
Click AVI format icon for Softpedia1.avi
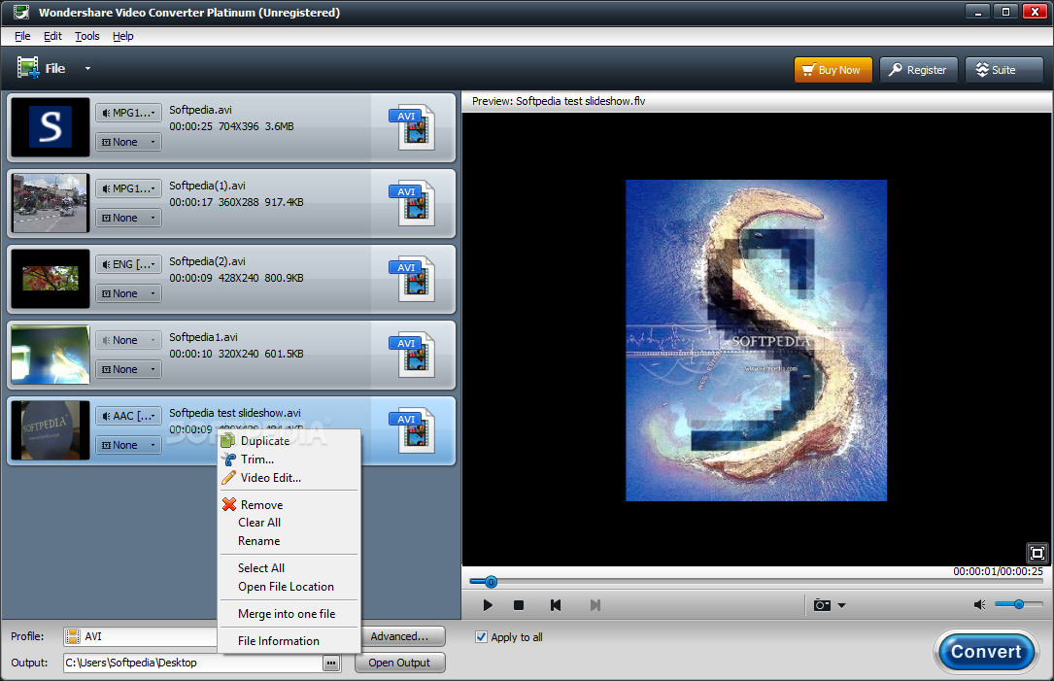[x=411, y=356]
